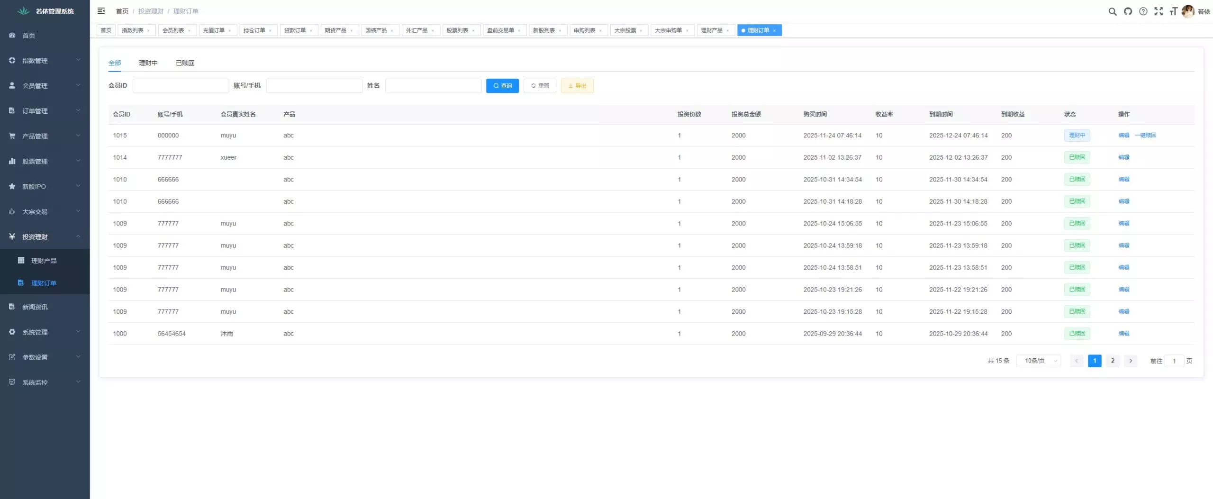Viewport: 1213px width, 499px height.
Task: Click 一键赎回 link for member 1015
Action: [1145, 135]
